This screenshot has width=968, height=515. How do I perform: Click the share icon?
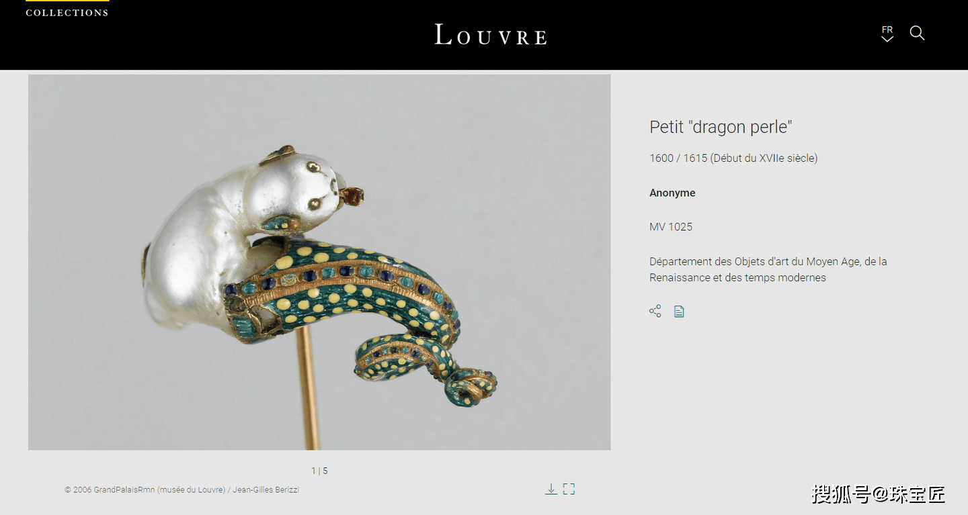(x=655, y=312)
